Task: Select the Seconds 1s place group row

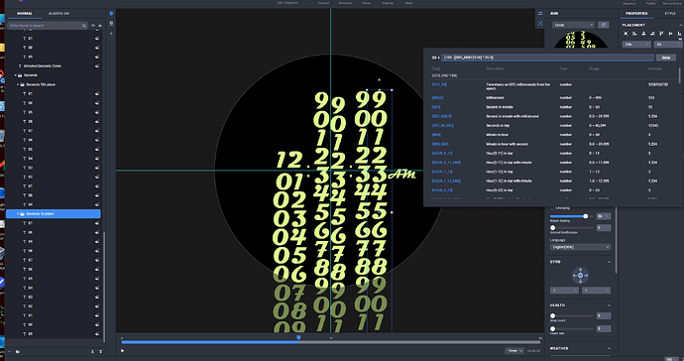Action: (54, 214)
